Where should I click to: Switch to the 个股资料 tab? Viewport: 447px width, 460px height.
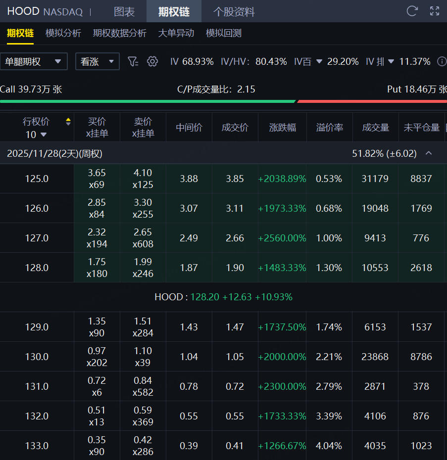(x=234, y=11)
